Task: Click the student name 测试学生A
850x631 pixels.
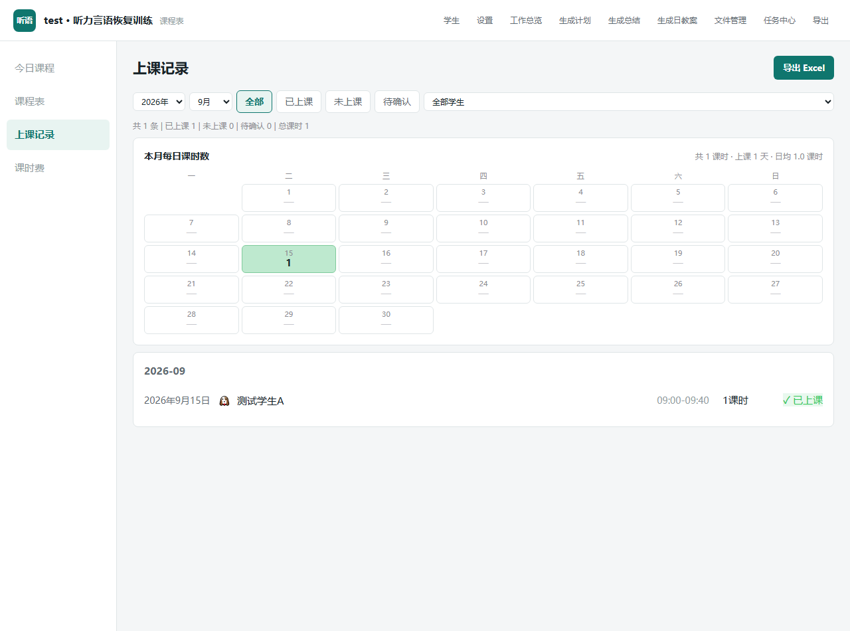Action: pyautogui.click(x=260, y=401)
